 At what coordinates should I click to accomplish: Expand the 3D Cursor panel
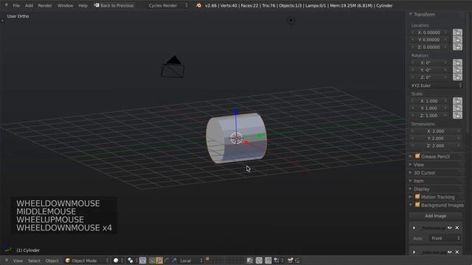411,172
